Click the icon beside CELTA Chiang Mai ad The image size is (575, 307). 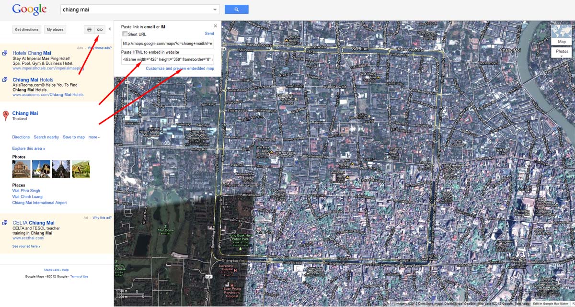(5, 223)
